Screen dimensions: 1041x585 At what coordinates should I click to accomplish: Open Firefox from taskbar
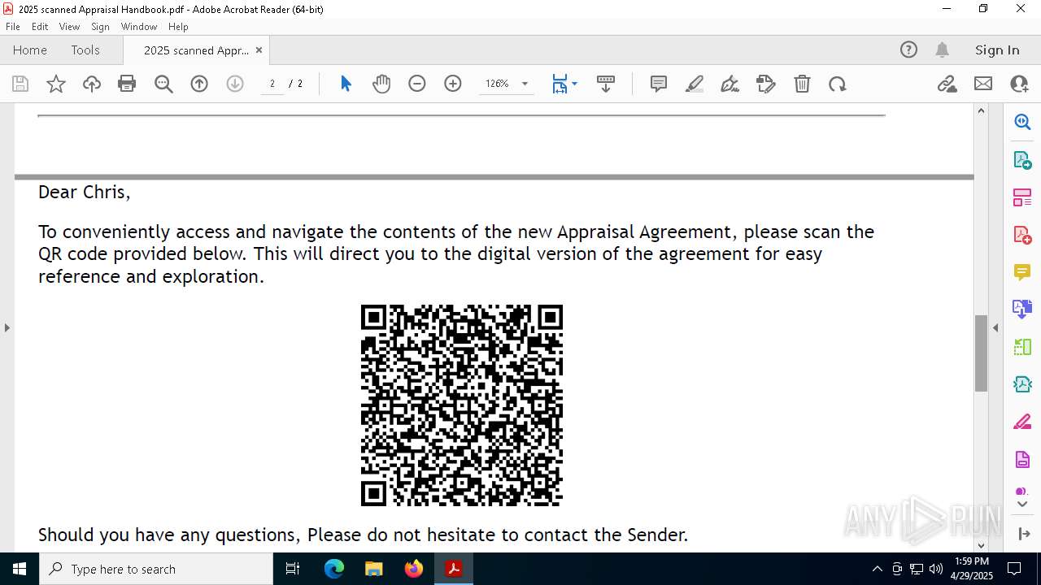pyautogui.click(x=413, y=569)
